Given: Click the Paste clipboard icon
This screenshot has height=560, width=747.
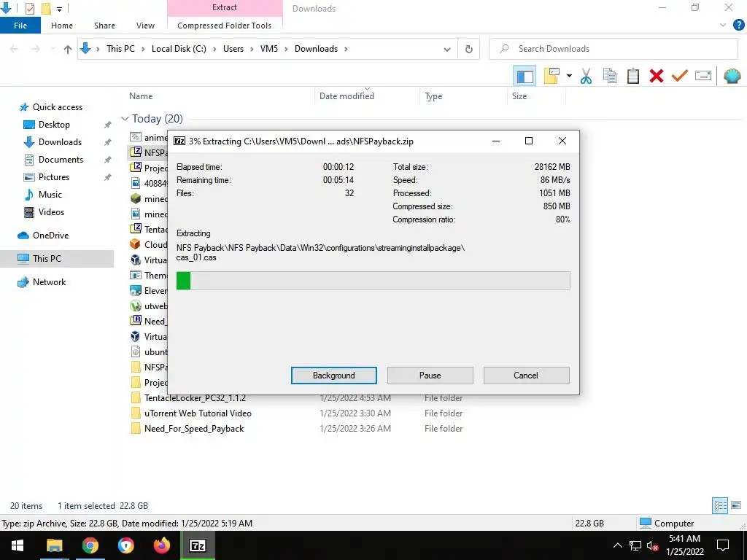Looking at the screenshot, I should [x=632, y=76].
